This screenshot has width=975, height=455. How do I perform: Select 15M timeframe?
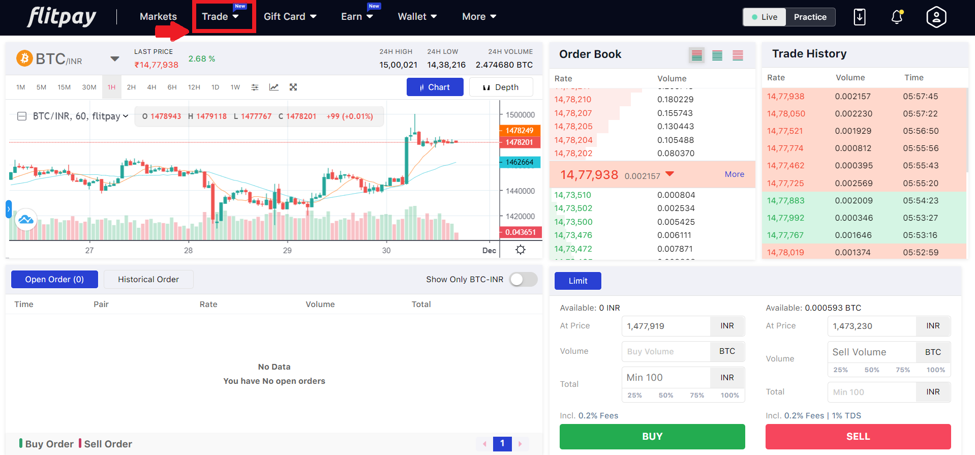point(64,87)
